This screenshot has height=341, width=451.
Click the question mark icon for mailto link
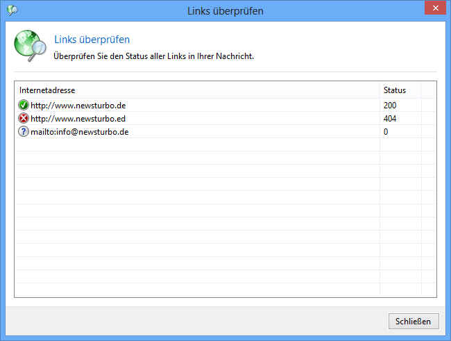tap(24, 132)
